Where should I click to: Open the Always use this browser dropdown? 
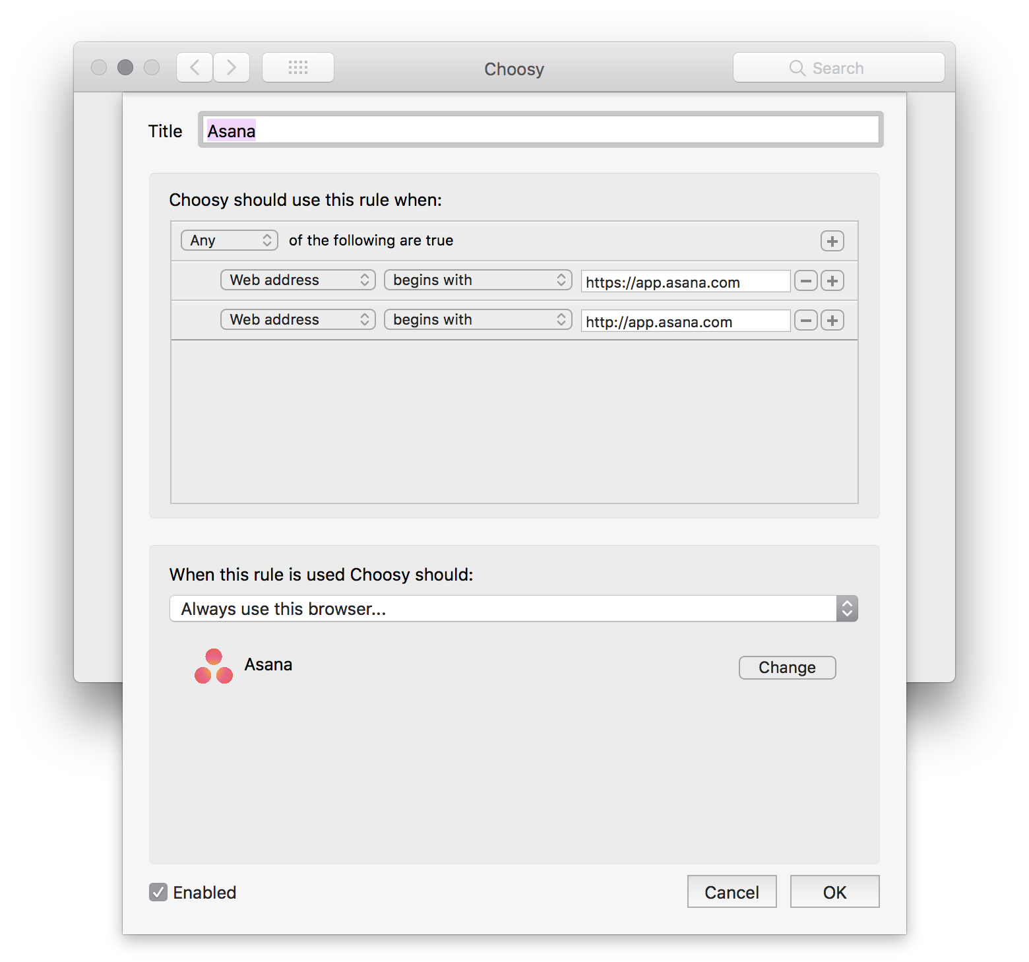click(x=514, y=608)
